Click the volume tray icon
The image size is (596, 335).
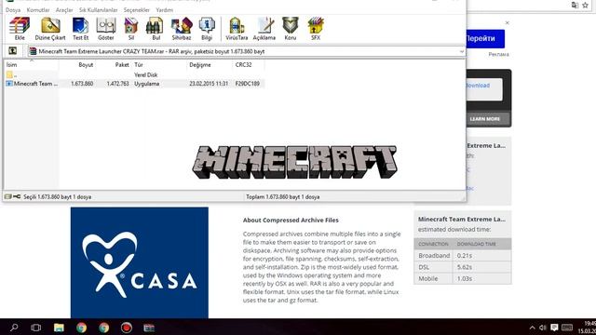pyautogui.click(x=543, y=328)
